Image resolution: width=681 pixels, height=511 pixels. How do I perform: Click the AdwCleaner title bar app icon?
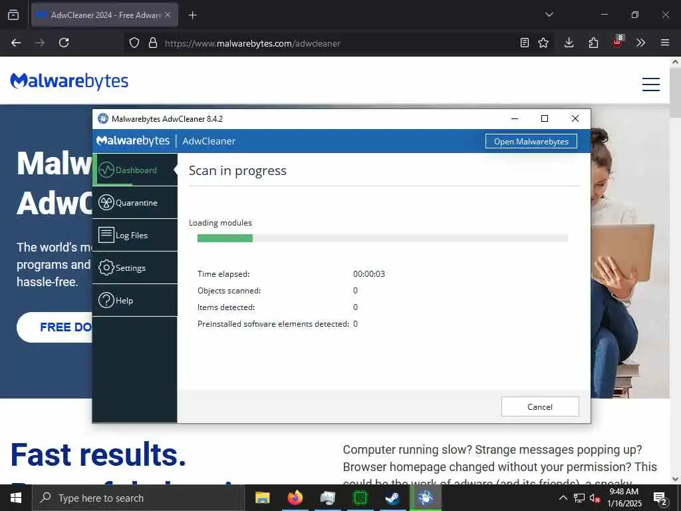pos(103,118)
